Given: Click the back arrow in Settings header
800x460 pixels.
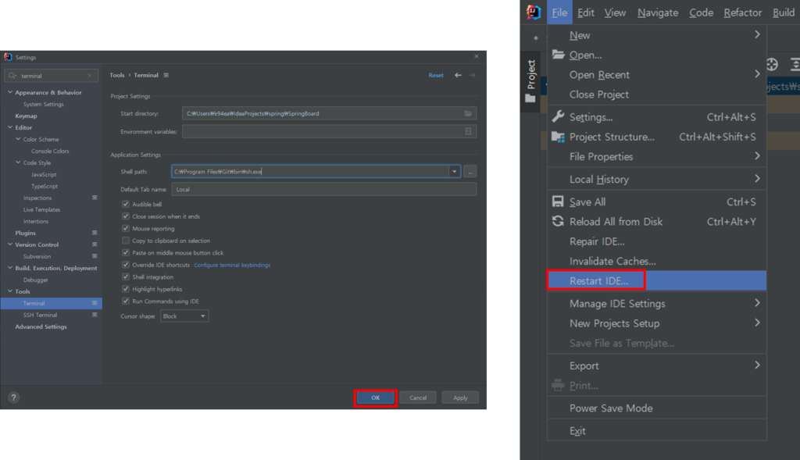Looking at the screenshot, I should (x=458, y=75).
